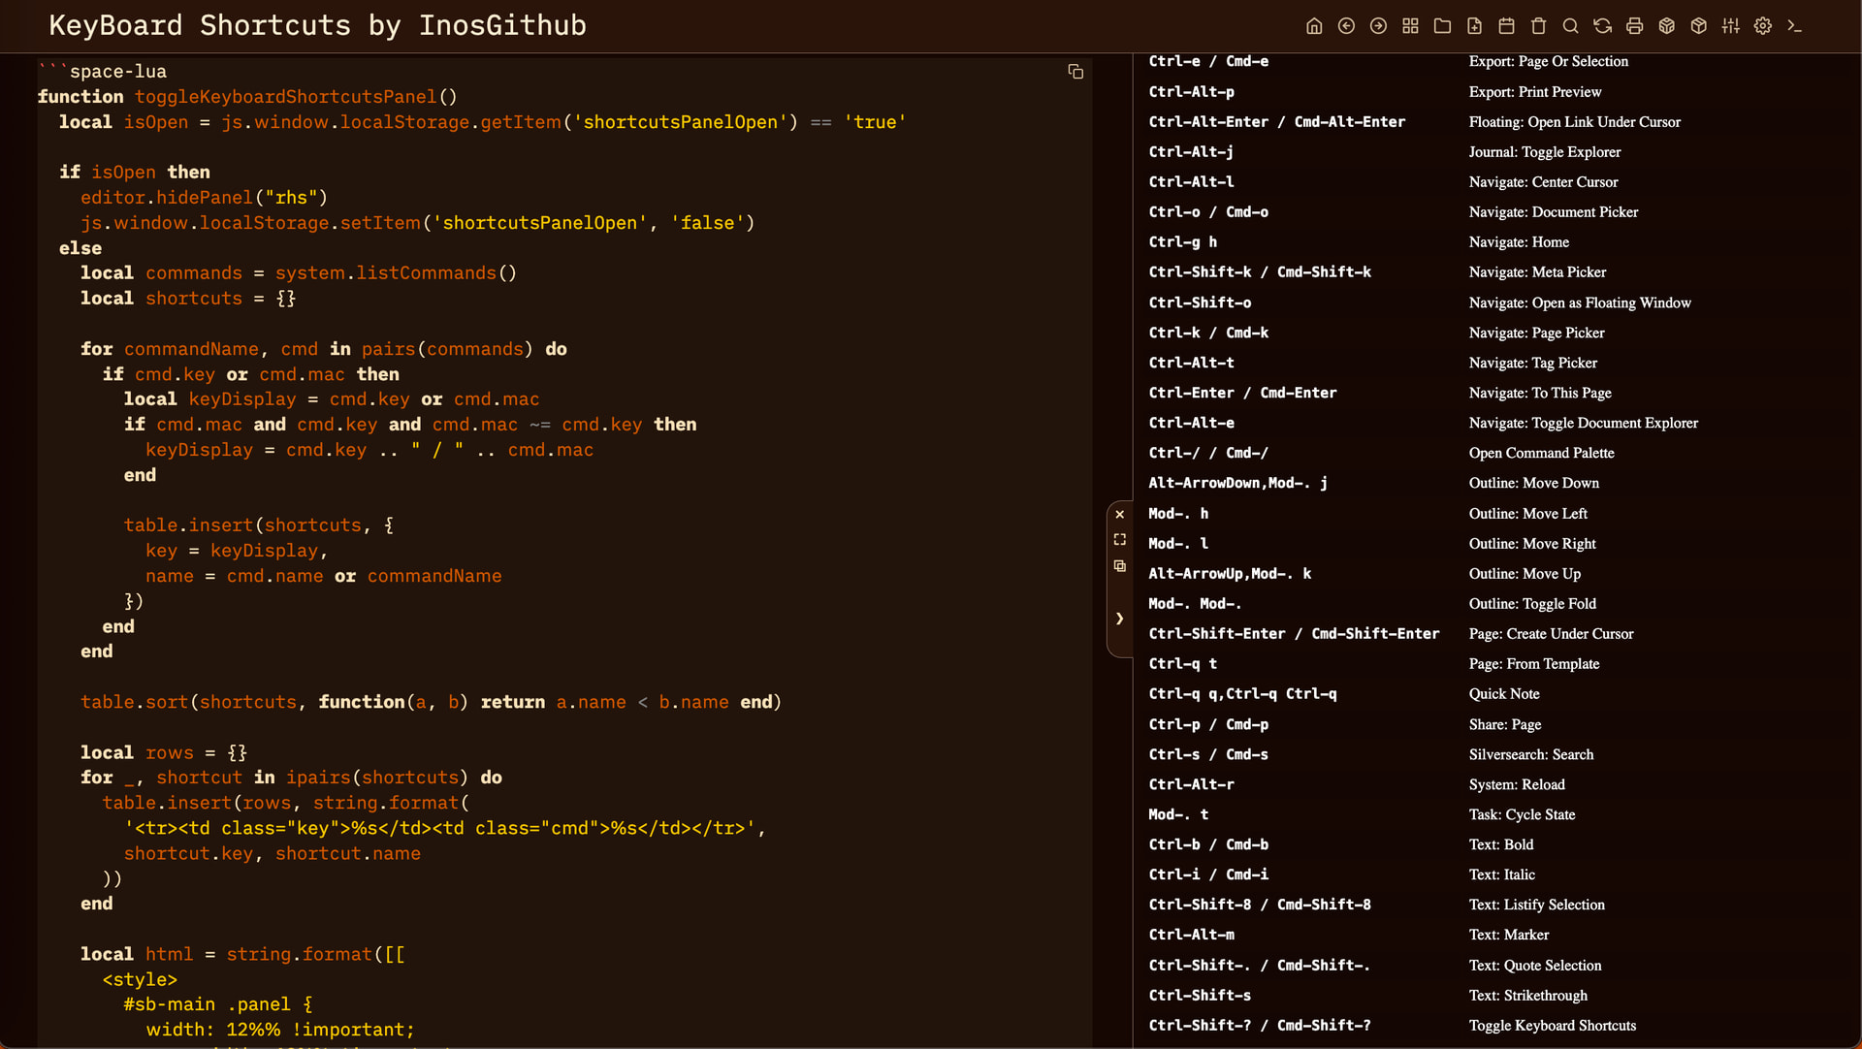Collapse side panel with chevron arrow
The height and width of the screenshot is (1049, 1862).
tap(1119, 619)
